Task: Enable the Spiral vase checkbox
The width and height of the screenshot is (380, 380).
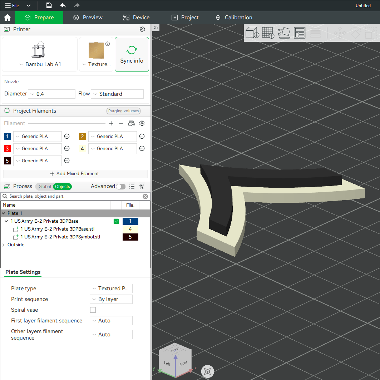Action: (93, 310)
